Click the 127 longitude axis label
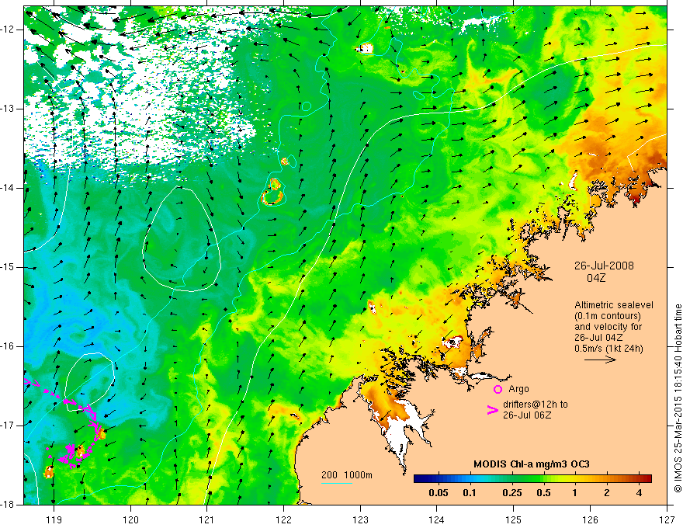 pyautogui.click(x=667, y=519)
